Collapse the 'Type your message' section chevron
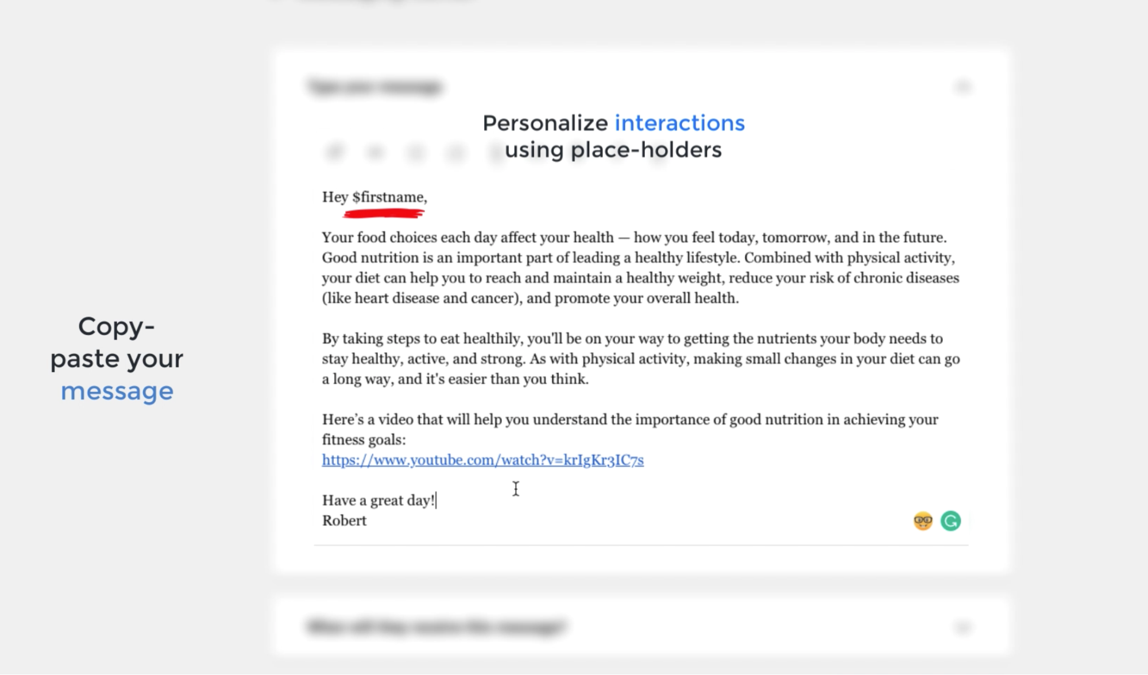 pyautogui.click(x=963, y=87)
